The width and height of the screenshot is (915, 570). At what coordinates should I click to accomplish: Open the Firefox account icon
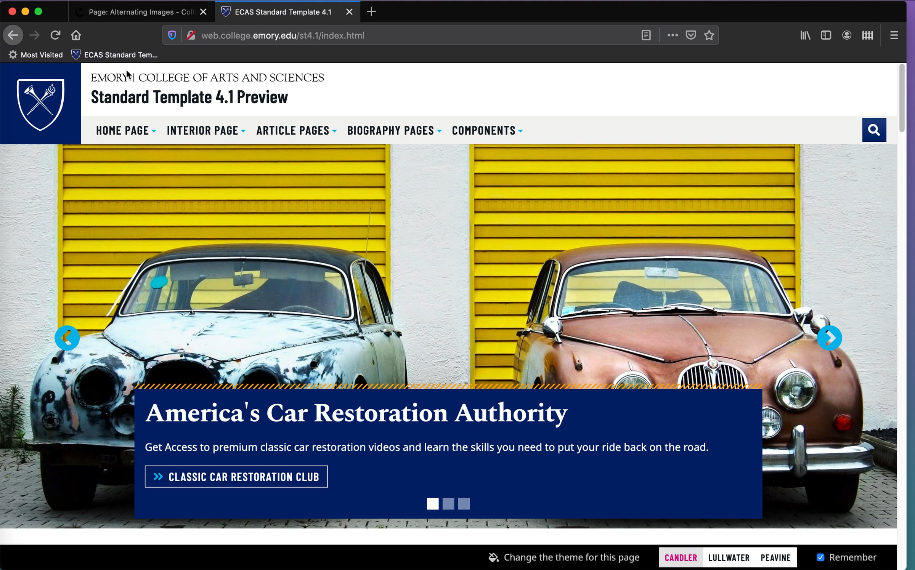(847, 35)
